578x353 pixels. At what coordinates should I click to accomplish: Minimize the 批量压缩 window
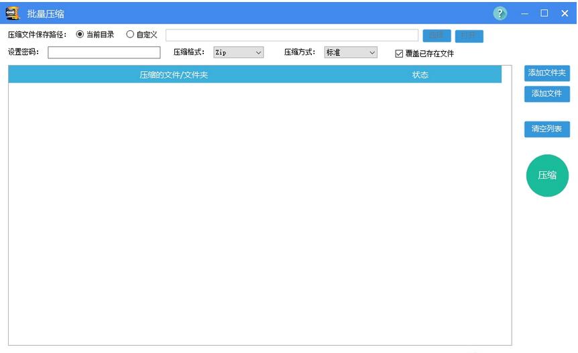(x=525, y=13)
